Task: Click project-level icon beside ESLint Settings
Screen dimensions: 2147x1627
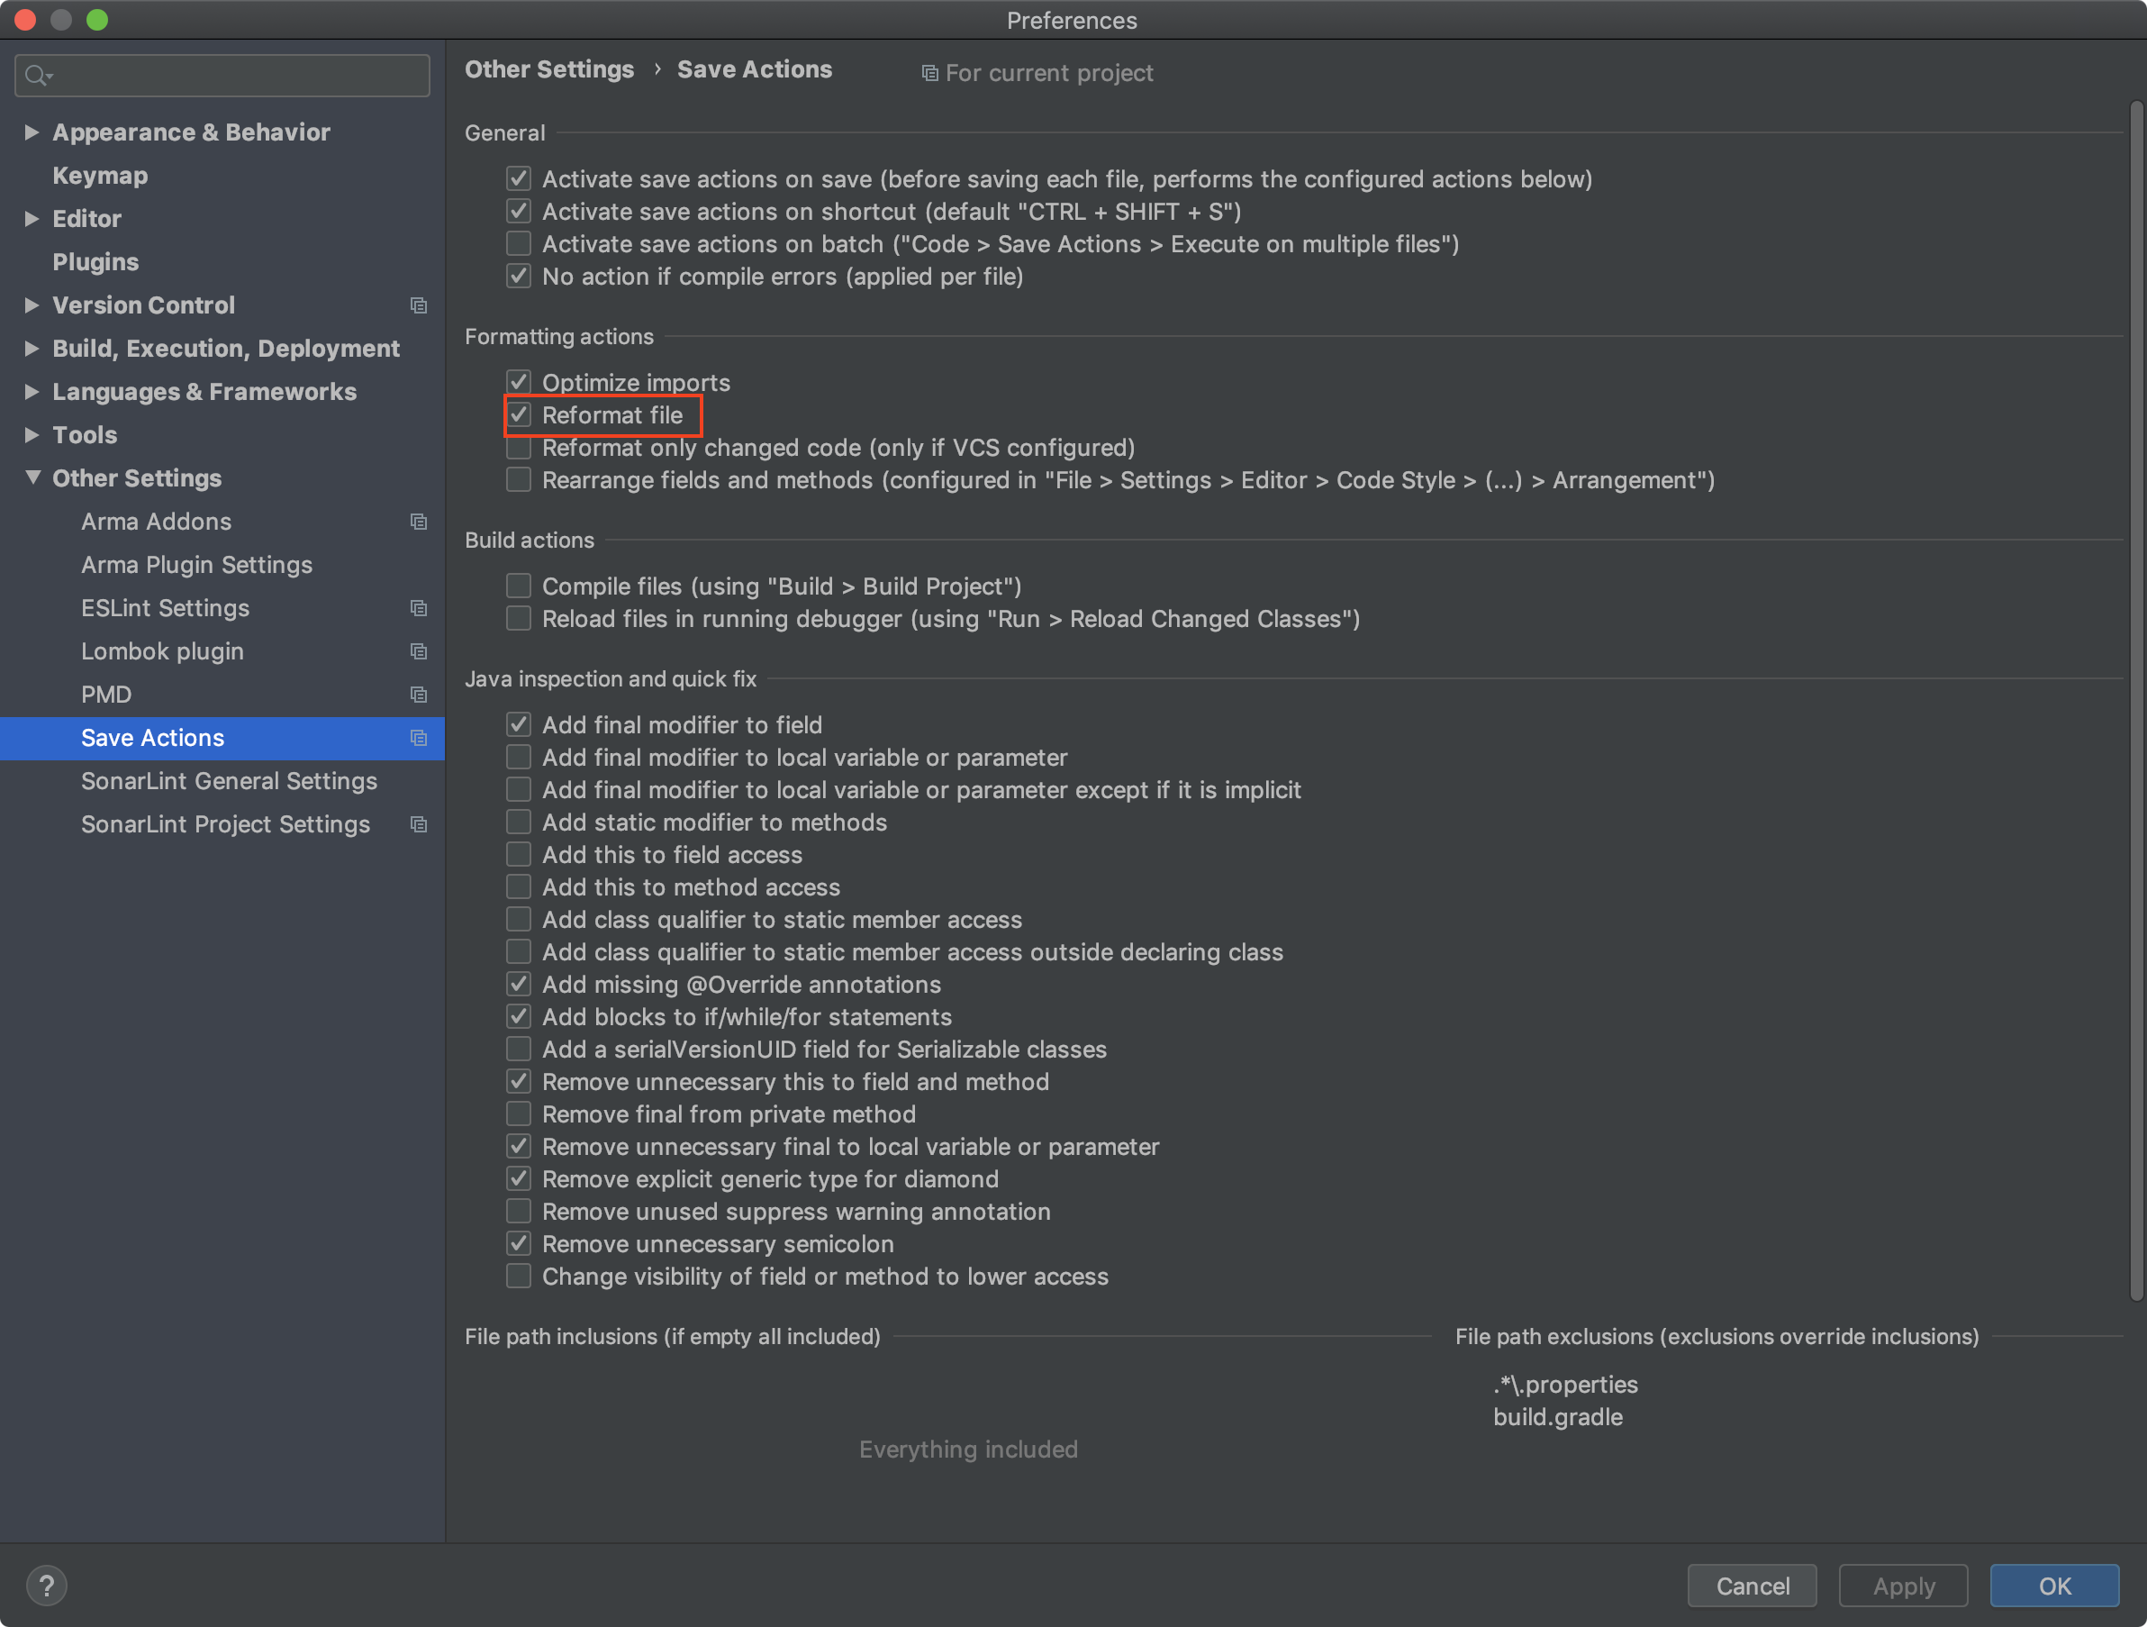Action: [x=419, y=609]
